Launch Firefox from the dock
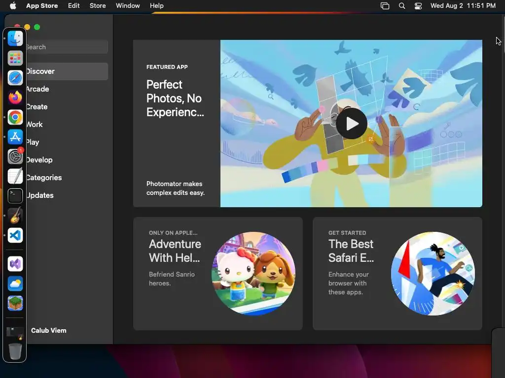 tap(15, 97)
